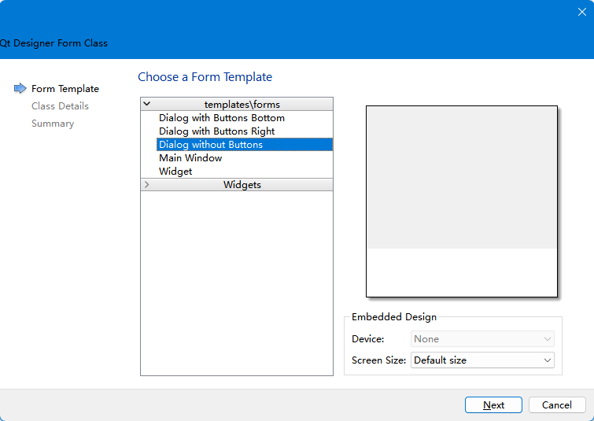Go to the Form Template wizard step

coord(65,89)
